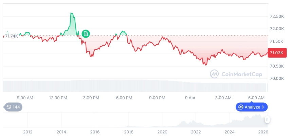Click the 71.74K opening price label
The height and width of the screenshot is (136, 292).
[x=12, y=36]
